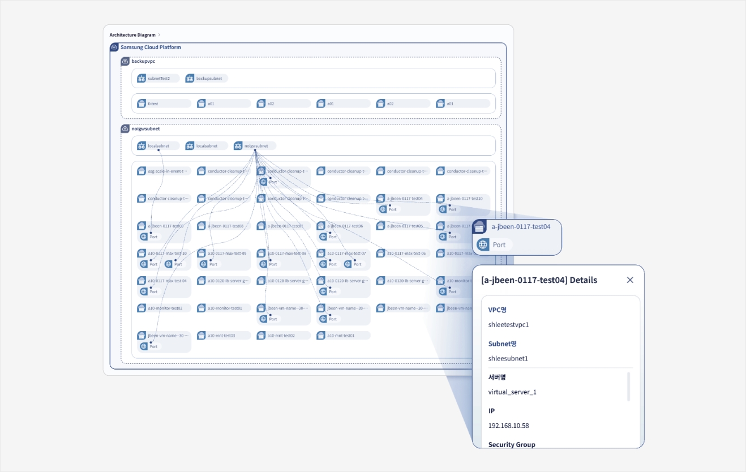Click the details panel vertical scrollbar

[629, 387]
